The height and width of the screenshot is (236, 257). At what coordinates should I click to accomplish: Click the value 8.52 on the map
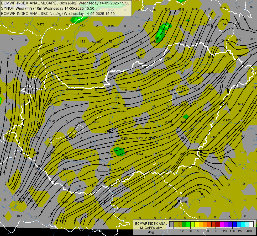tap(95, 186)
